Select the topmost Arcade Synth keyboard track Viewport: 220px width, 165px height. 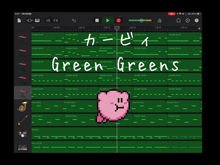pyautogui.click(x=22, y=38)
